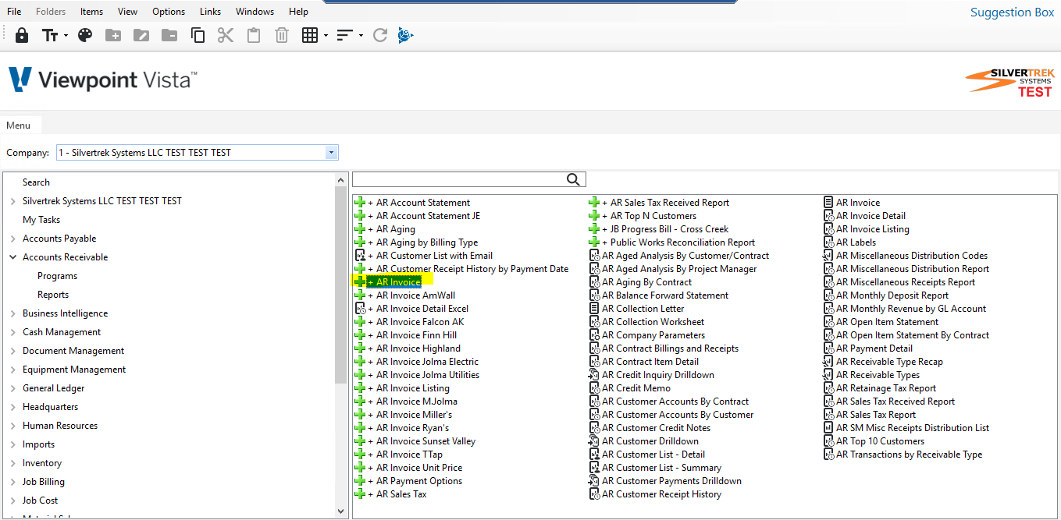
Task: Click the edit folder icon
Action: (141, 35)
